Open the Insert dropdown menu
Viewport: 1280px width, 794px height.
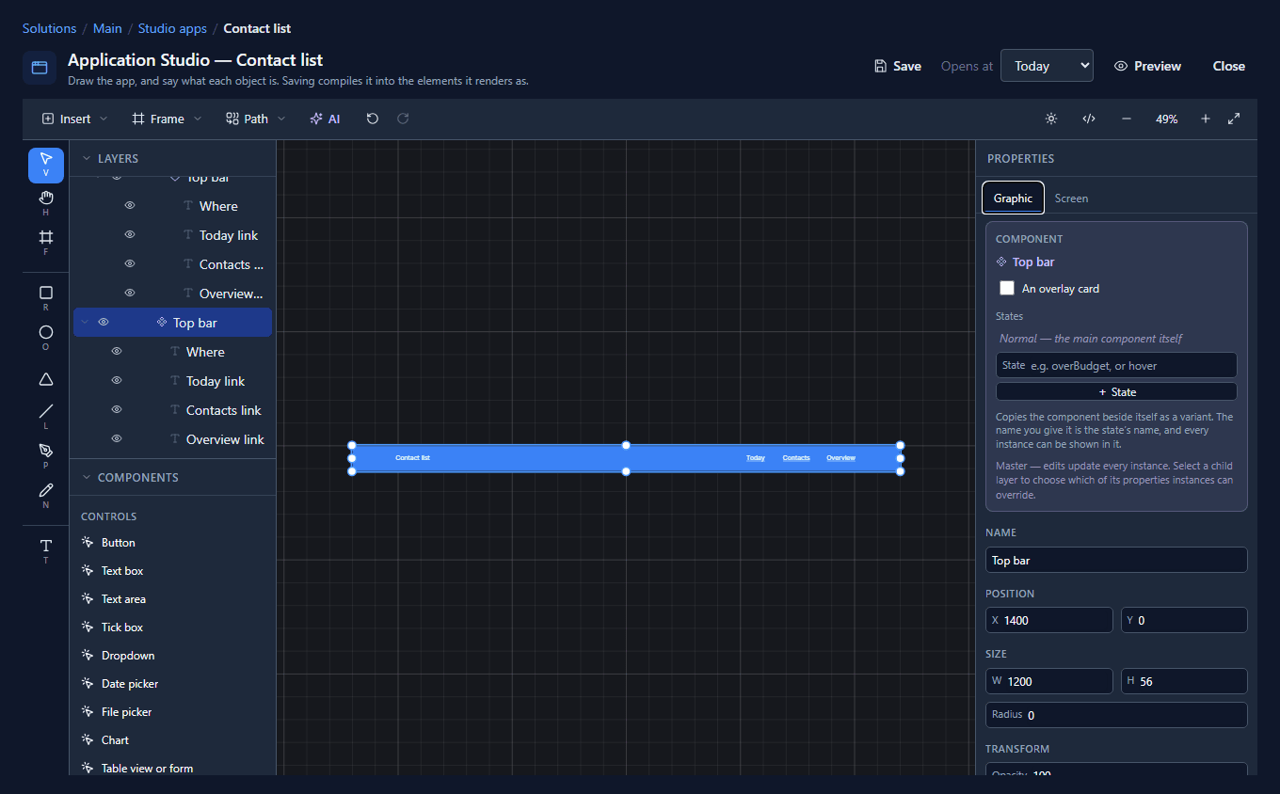click(75, 119)
